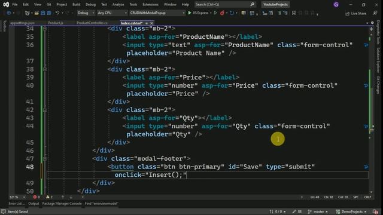Open IIS Express launch options arrow
The height and width of the screenshot is (215, 383).
tap(211, 13)
